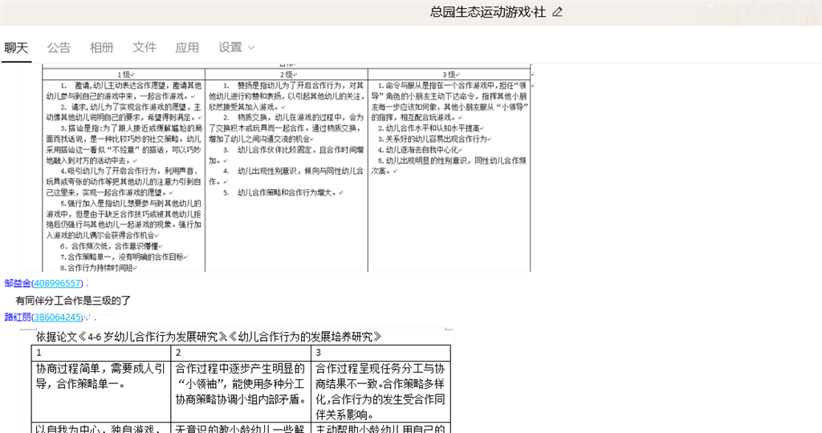Open the 公告 tab
The width and height of the screenshot is (822, 433).
[59, 47]
